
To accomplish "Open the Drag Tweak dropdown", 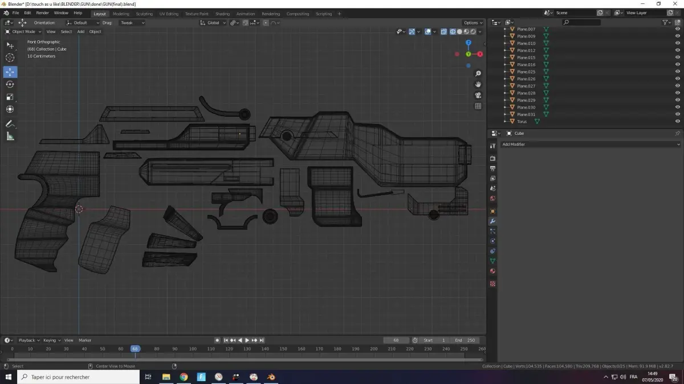I will [x=132, y=23].
